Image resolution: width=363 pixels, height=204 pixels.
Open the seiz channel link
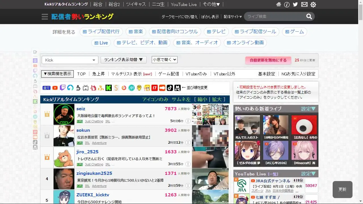click(x=81, y=109)
